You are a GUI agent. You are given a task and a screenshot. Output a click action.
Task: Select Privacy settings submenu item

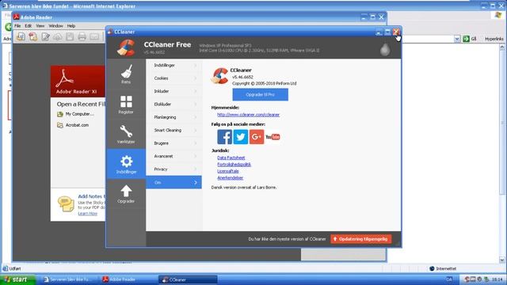[x=174, y=169]
